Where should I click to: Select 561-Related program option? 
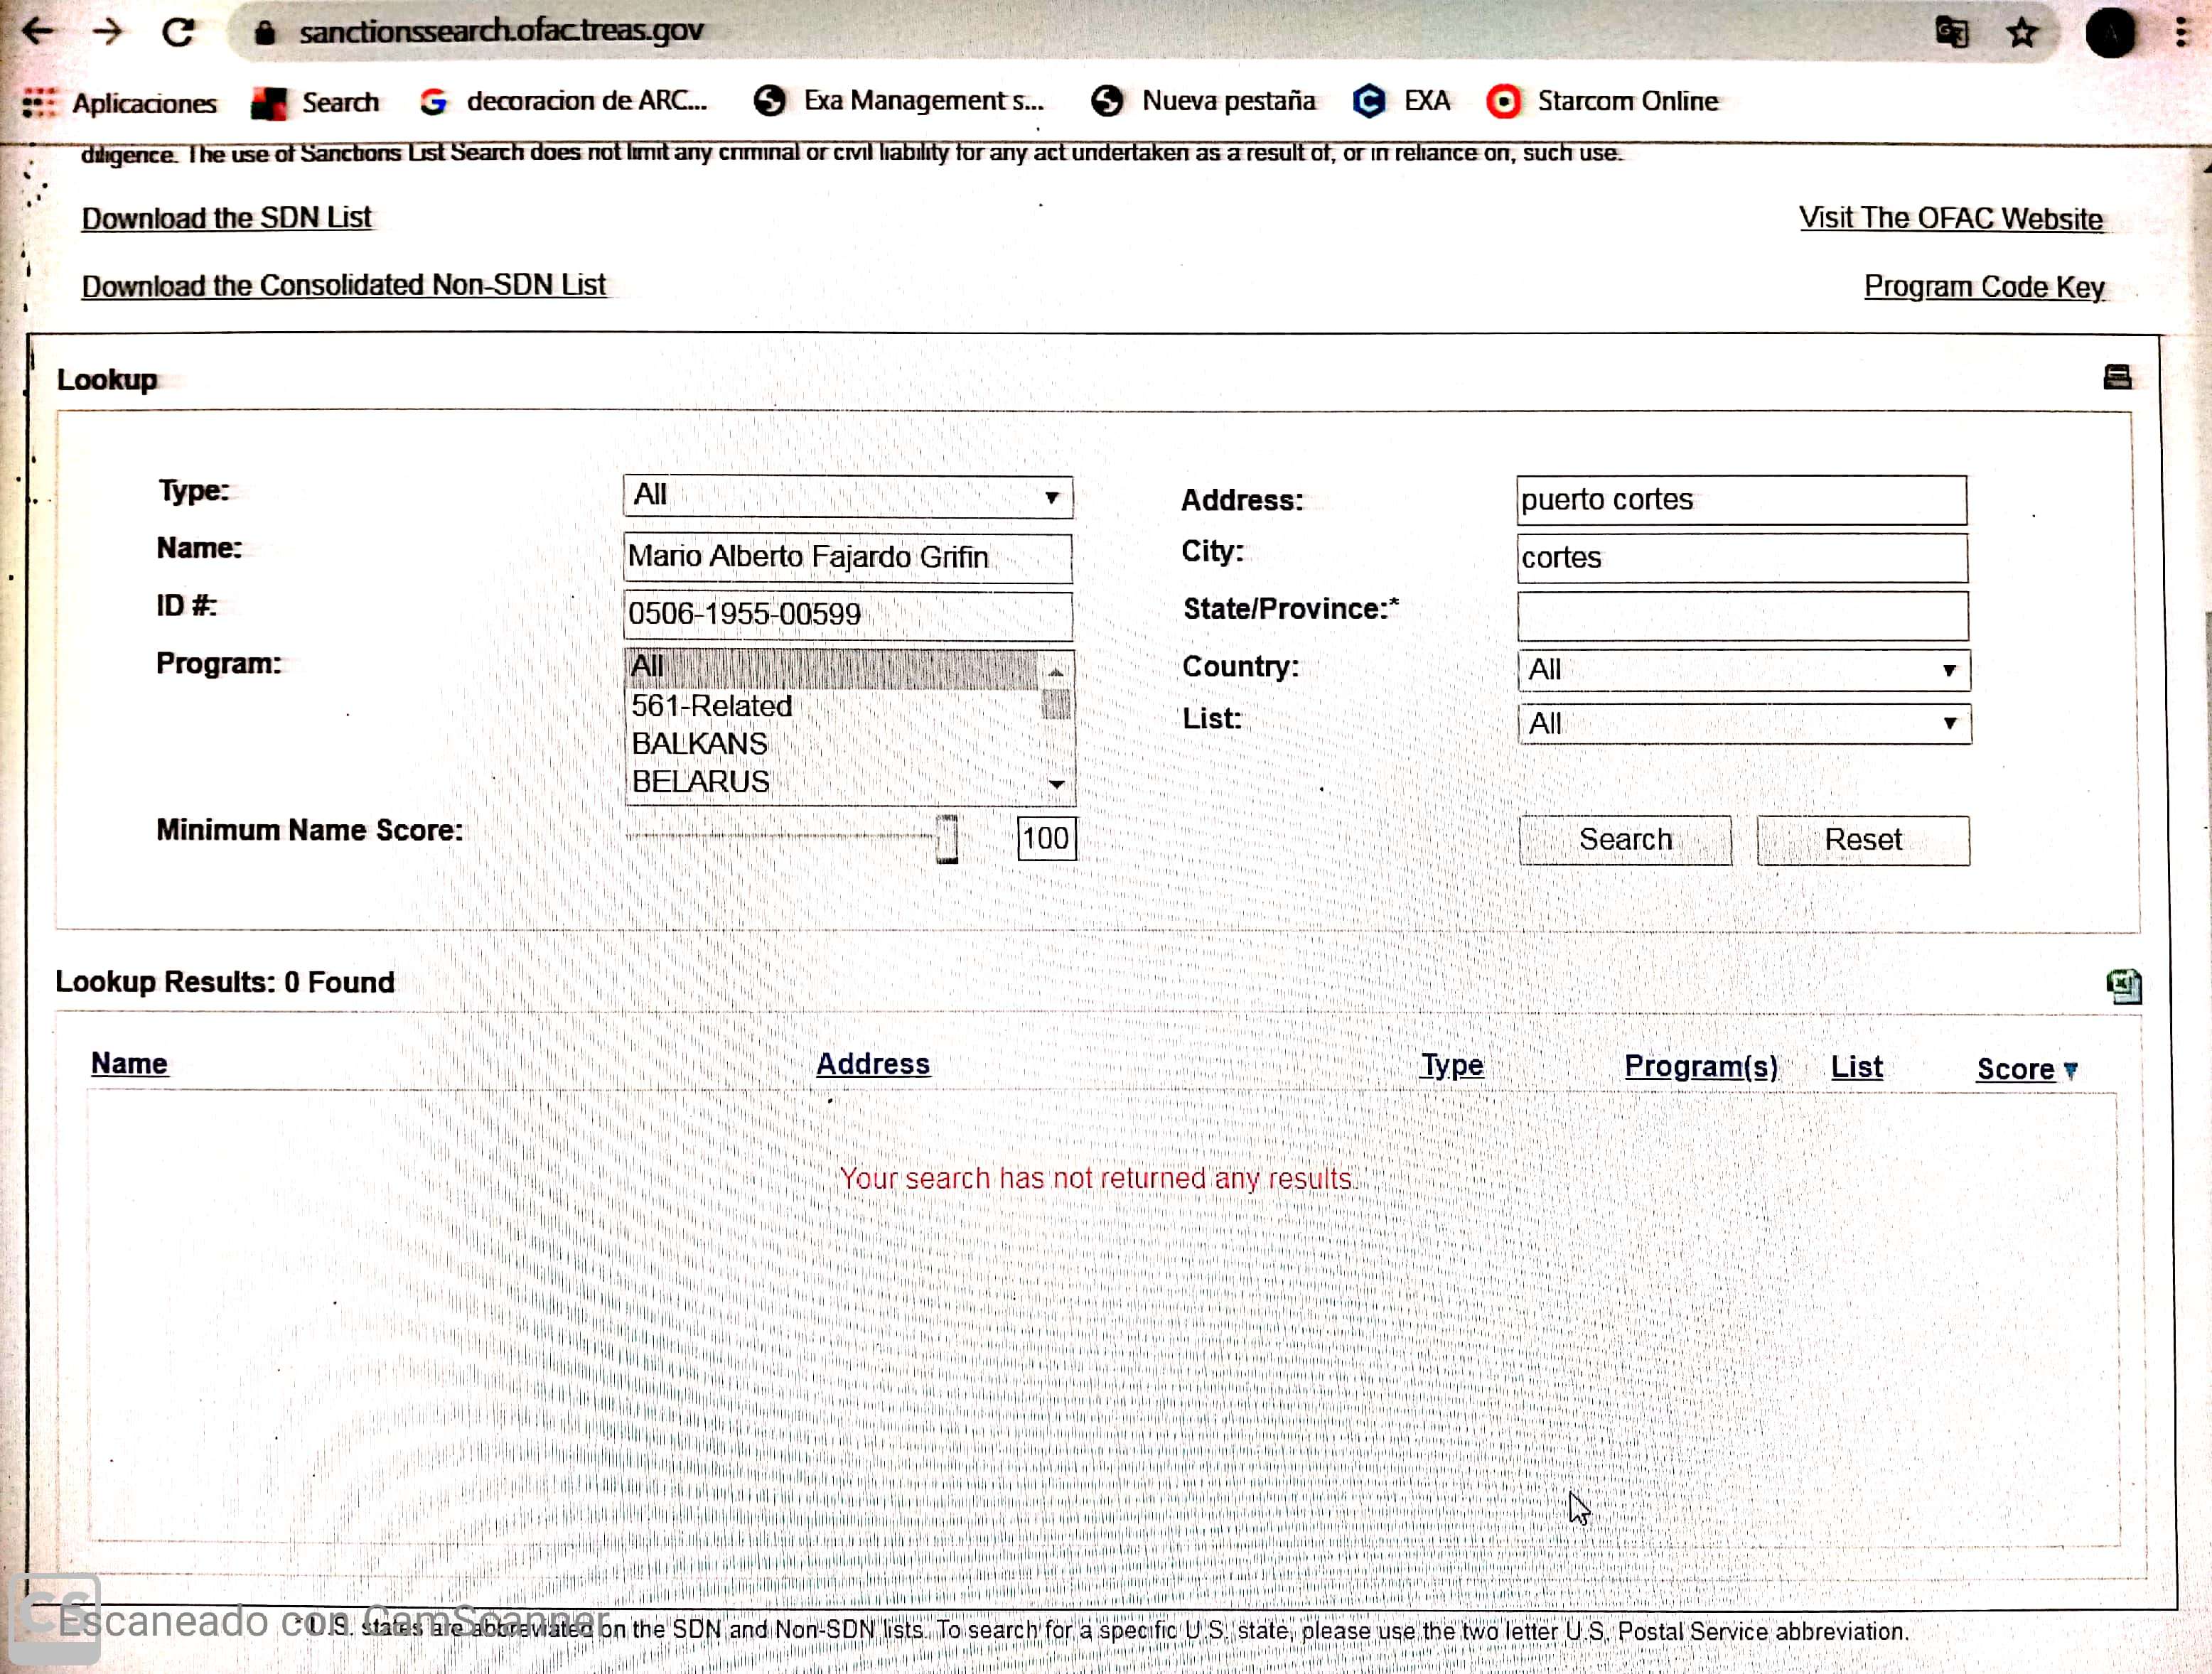[x=711, y=706]
